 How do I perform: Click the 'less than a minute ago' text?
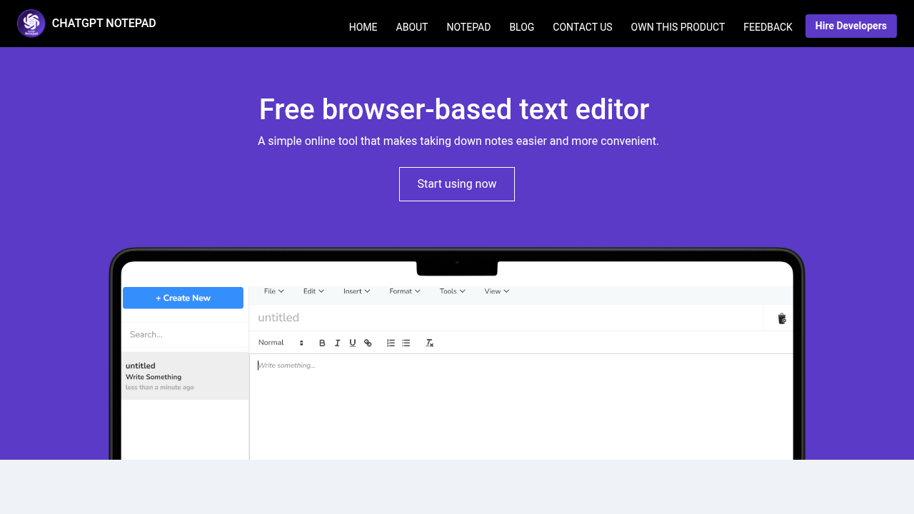(x=160, y=388)
